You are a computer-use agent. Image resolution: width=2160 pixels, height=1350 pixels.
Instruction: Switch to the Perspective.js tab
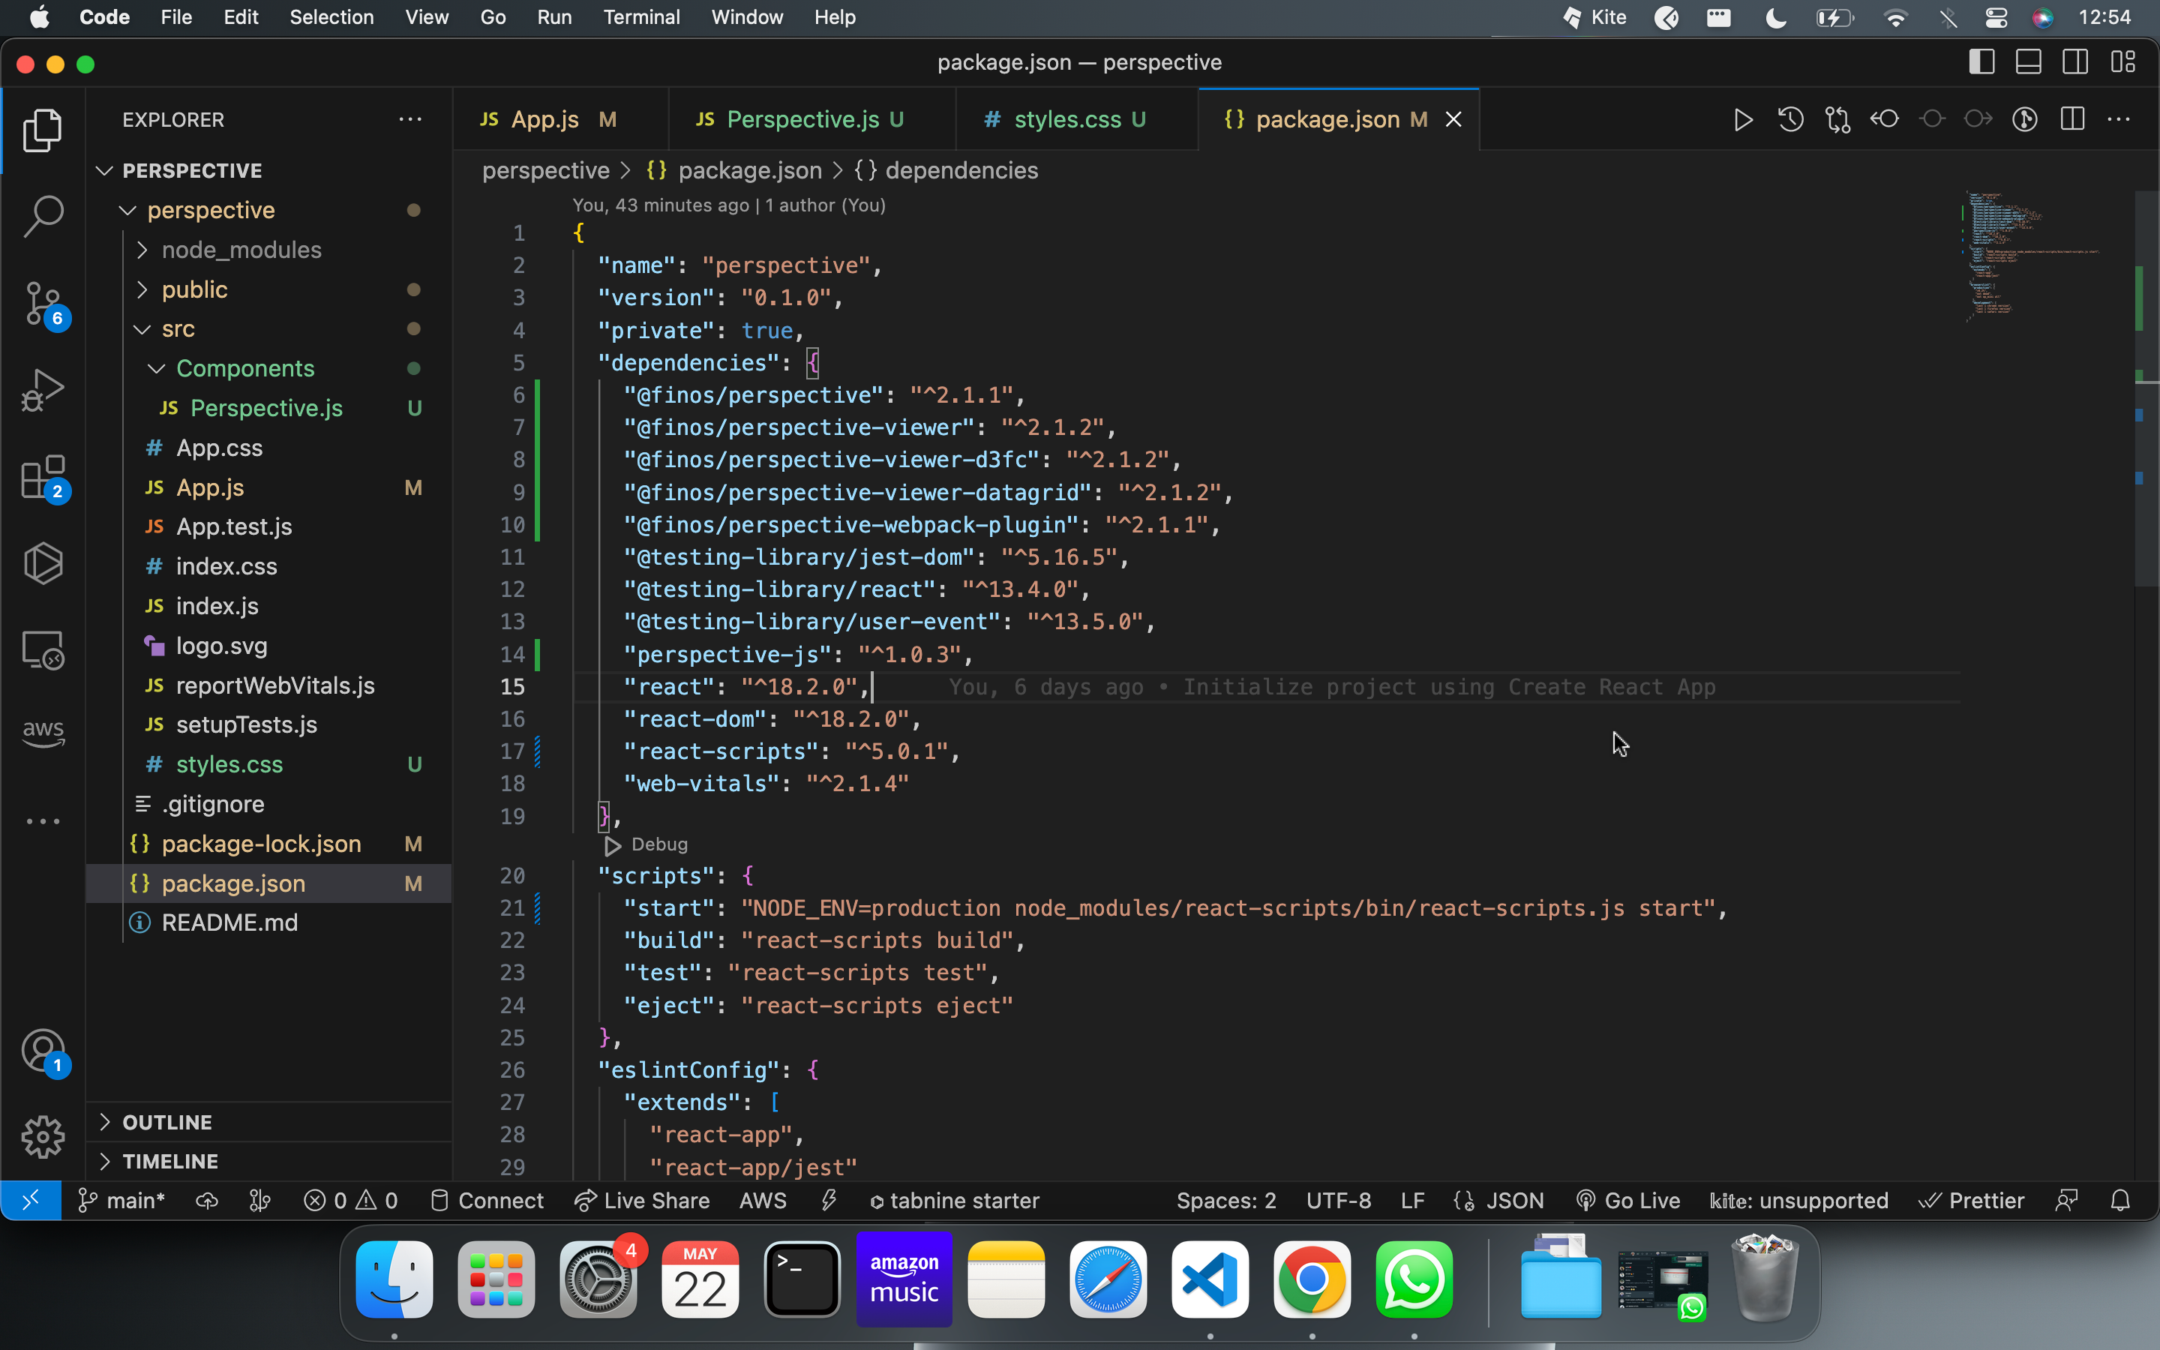(802, 120)
